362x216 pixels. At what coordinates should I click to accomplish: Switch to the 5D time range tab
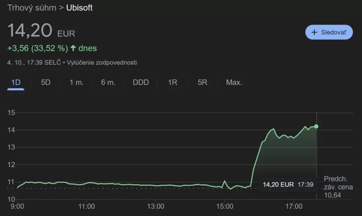point(46,82)
